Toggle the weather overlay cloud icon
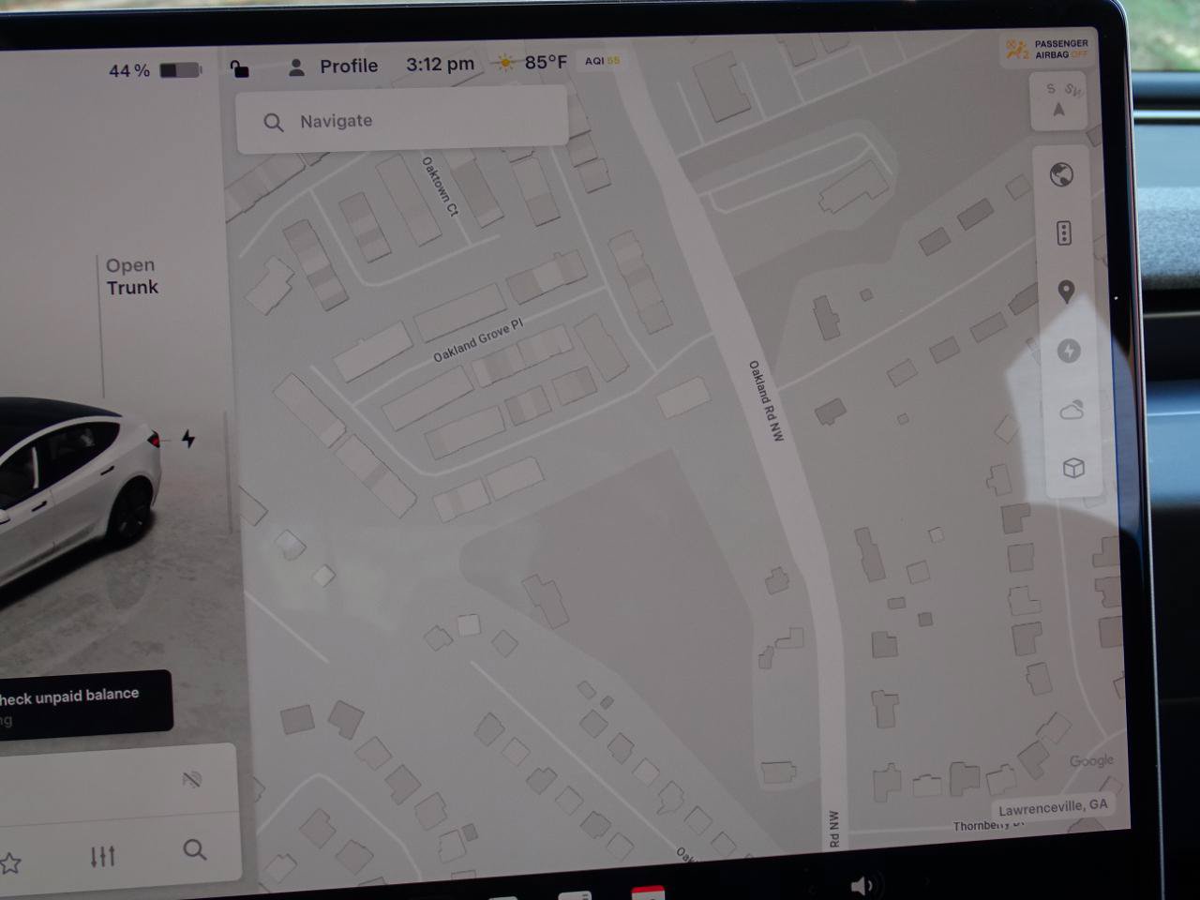The width and height of the screenshot is (1200, 900). [x=1072, y=410]
